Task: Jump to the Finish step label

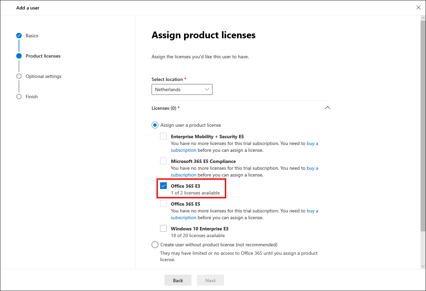Action: point(31,97)
